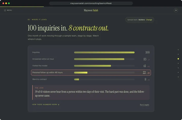Select the Visited the model row
Viewport: 182px width, 120px height.
tap(91, 66)
